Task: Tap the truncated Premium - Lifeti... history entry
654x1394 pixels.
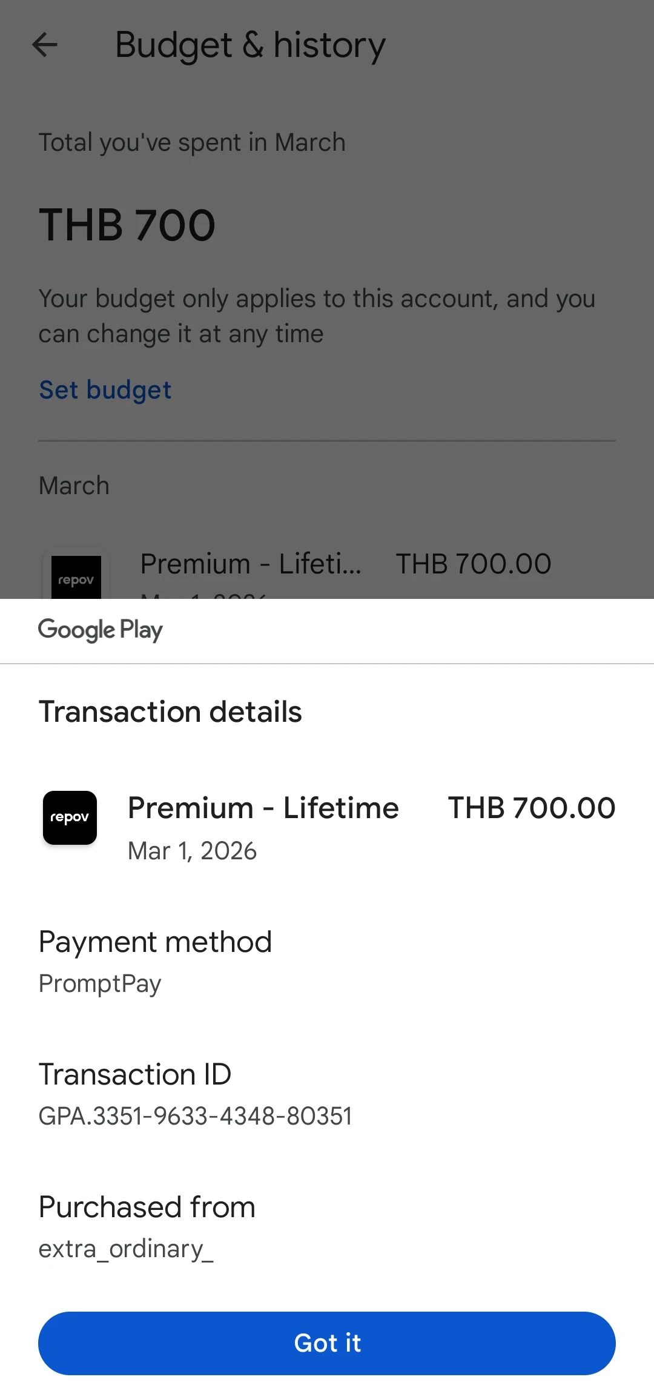Action: click(x=251, y=564)
